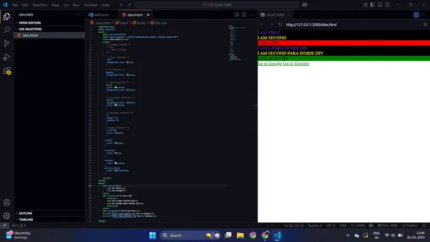Click the Explorer more actions ellipsis
Viewport: 430px width, 242px height.
78,15
